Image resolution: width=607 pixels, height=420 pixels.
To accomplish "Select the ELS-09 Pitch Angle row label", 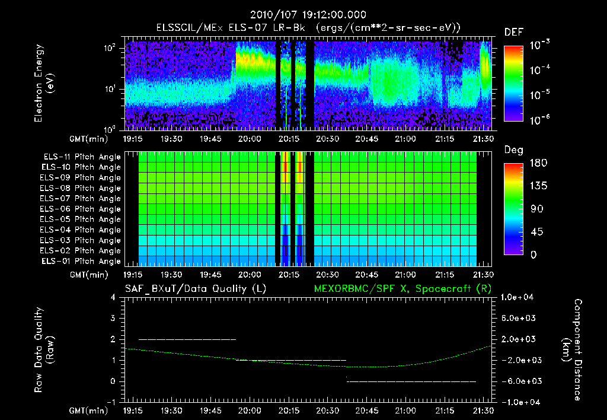I will [81, 177].
